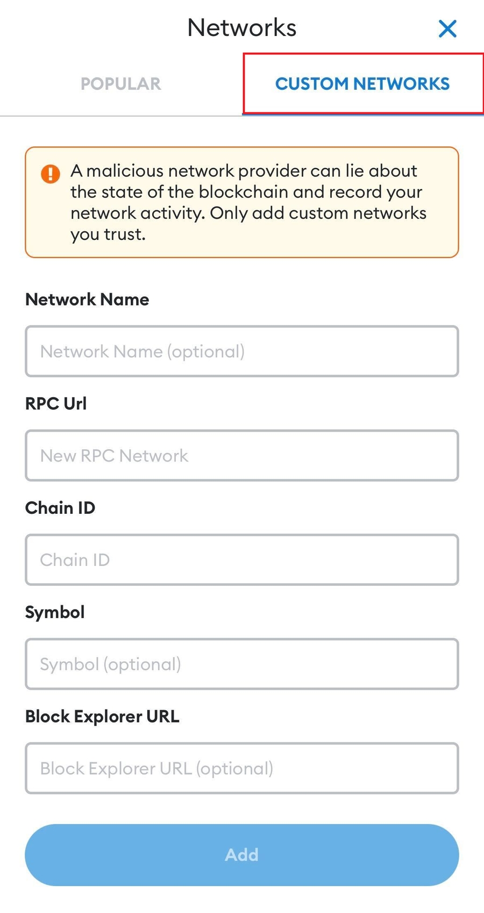This screenshot has height=913, width=484.
Task: Click the Network Name field label
Action: [x=87, y=300]
